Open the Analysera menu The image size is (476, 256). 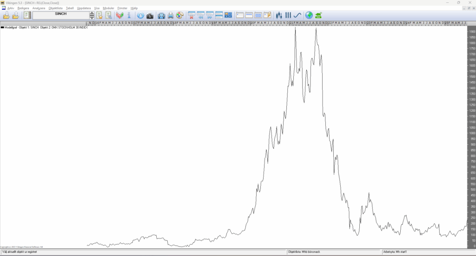click(x=39, y=8)
